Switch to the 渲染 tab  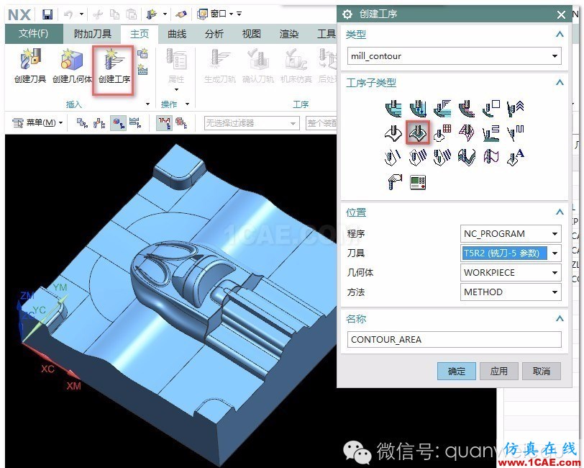point(288,34)
